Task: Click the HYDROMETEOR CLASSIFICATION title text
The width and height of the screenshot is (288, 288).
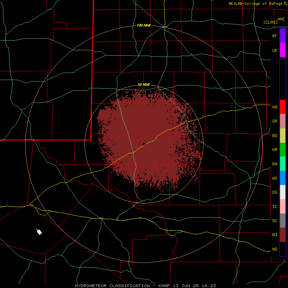Action: [112, 286]
